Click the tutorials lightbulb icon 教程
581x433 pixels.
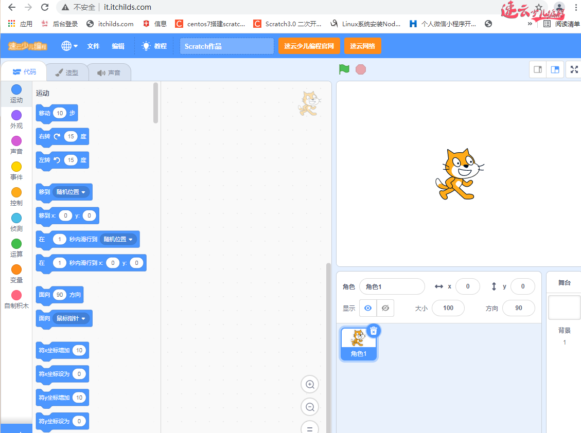[x=154, y=46]
